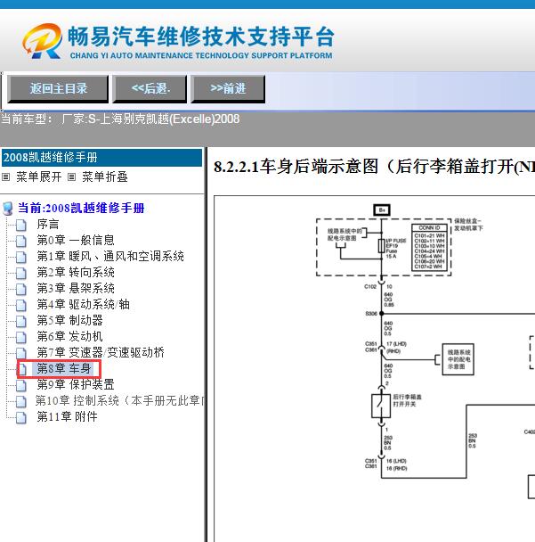Click the 8.2.2.1车身后端示意图 heading

[x=374, y=167]
